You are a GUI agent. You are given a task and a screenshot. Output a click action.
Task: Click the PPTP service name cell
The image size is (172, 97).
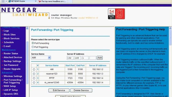click(x=52, y=78)
